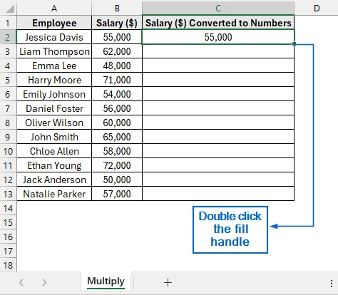This screenshot has width=338, height=295.
Task: Select column C header
Action: 218,9
